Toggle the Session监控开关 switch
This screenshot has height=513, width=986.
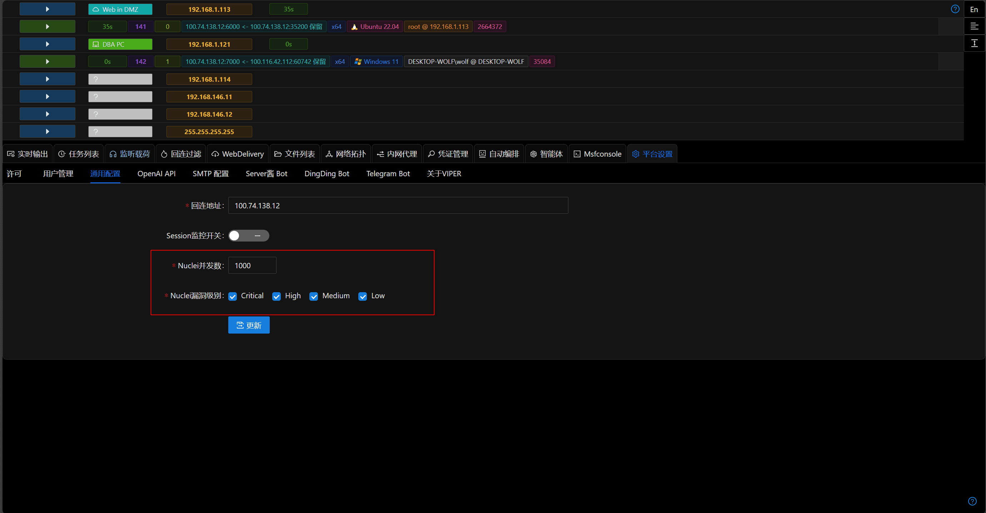[x=249, y=236]
